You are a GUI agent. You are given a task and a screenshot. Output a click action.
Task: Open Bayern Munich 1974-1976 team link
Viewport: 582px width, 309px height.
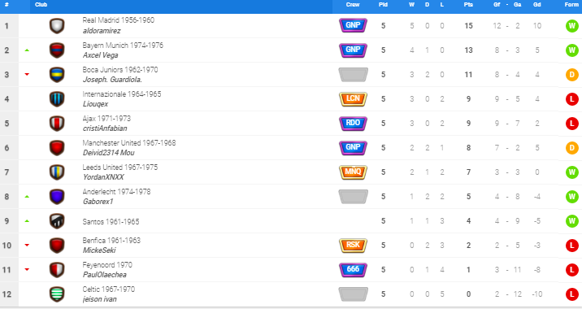coord(123,46)
